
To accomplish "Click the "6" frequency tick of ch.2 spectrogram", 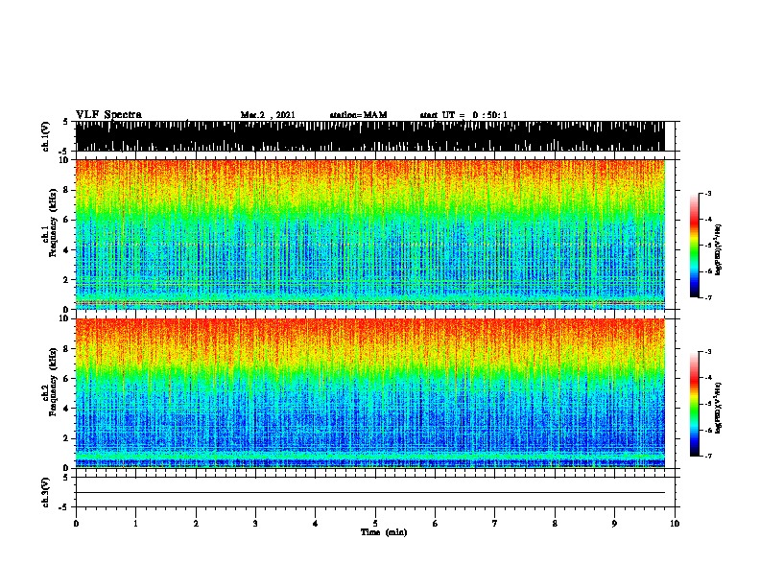I will [x=67, y=378].
